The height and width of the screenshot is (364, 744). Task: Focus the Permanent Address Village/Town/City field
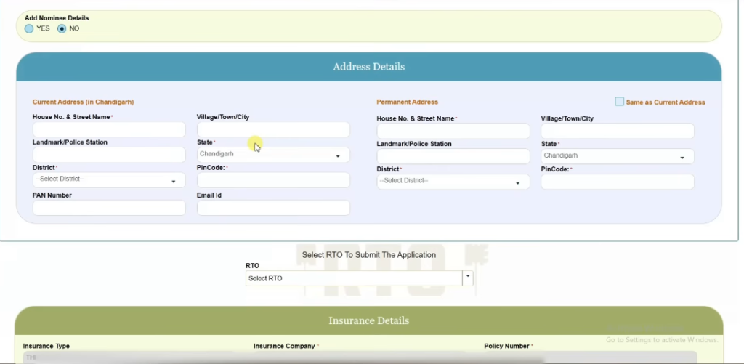(x=617, y=132)
